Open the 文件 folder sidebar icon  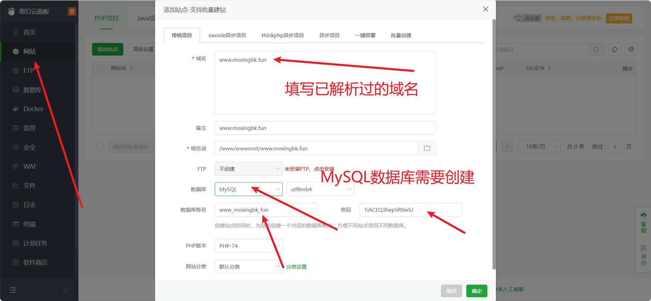tap(16, 185)
